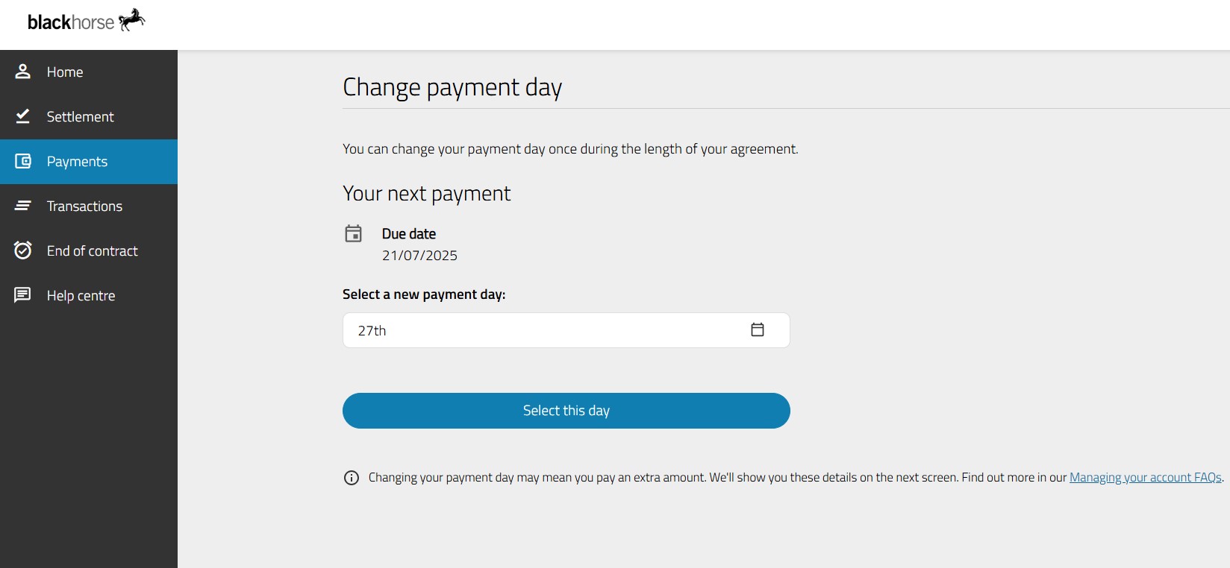Click the Black Horse logo
This screenshot has width=1230, height=568.
(x=87, y=21)
